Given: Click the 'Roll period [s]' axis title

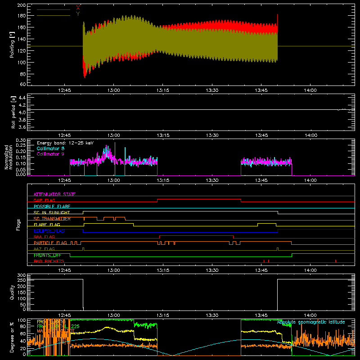Looking at the screenshot, I should click(13, 112).
